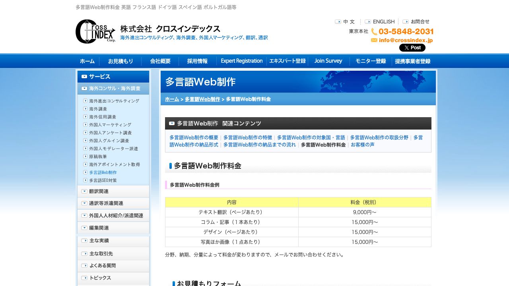The image size is (509, 286).
Task: Open Join Survey in the navigation bar
Action: tap(328, 61)
